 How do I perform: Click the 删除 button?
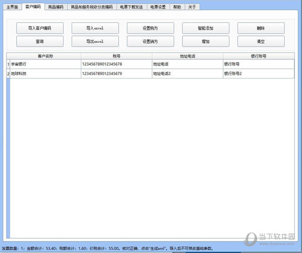(x=261, y=28)
